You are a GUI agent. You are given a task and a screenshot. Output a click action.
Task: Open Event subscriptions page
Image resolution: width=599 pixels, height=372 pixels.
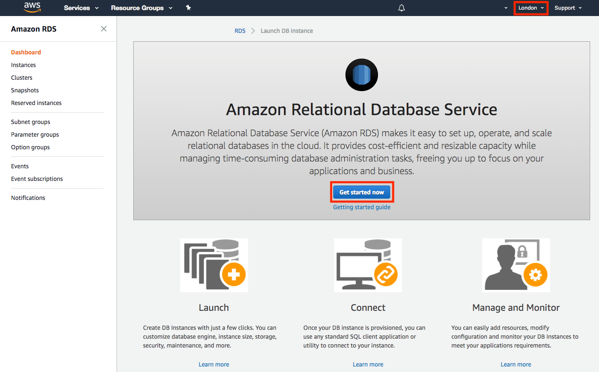tap(37, 179)
